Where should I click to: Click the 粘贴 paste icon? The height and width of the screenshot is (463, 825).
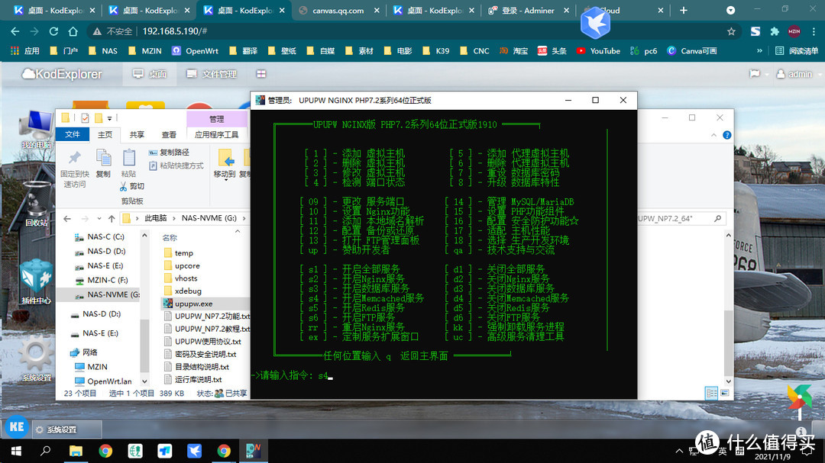tap(129, 158)
